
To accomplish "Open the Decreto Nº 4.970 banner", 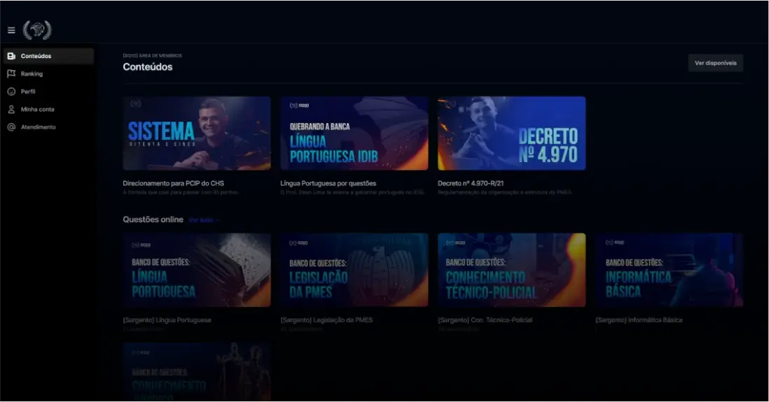I will (511, 133).
